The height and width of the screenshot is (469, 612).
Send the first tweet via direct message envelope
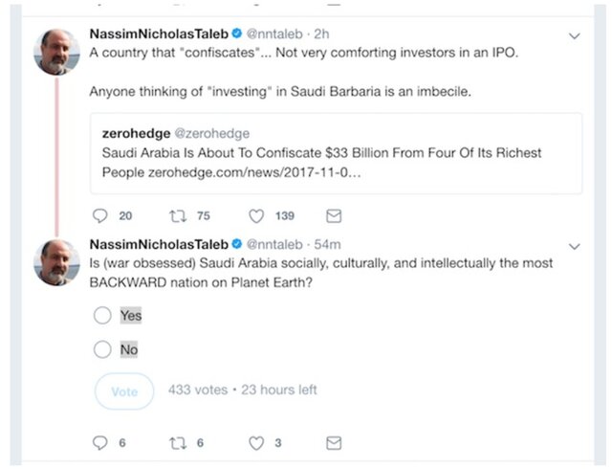[334, 216]
